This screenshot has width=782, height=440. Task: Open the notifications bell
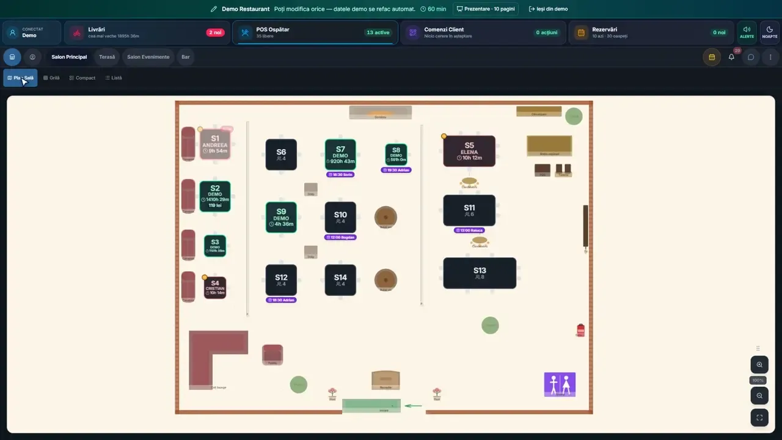(731, 57)
